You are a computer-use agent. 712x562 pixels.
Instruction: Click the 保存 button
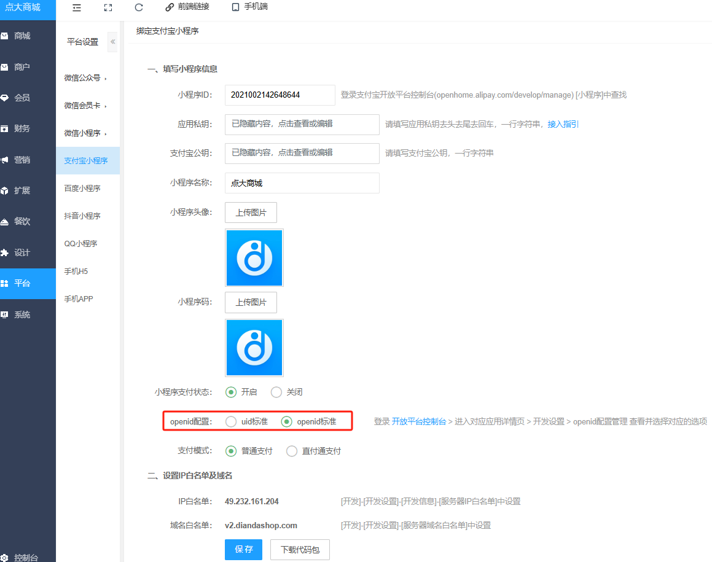tap(243, 550)
